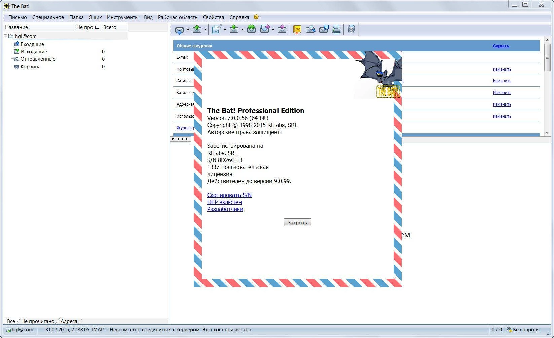
Task: Select the Корзина folder
Action: [30, 67]
